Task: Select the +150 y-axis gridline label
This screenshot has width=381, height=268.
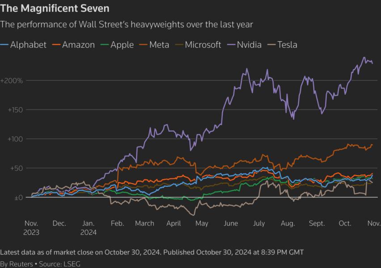Action: [15, 110]
